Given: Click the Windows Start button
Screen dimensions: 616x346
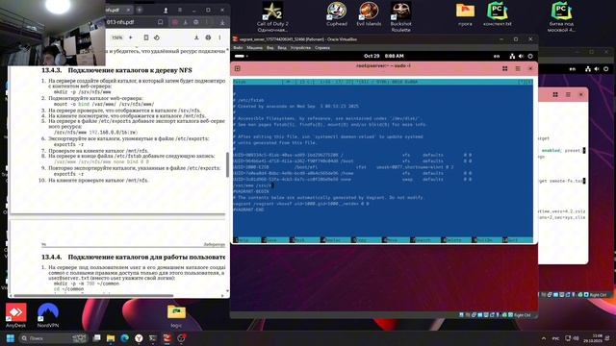Looking at the screenshot, I should coord(11,338).
